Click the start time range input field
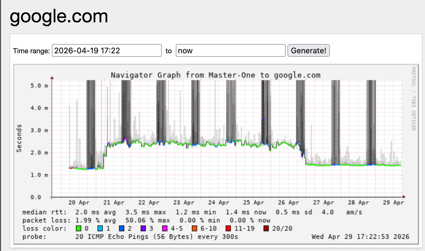Viewport: 425px width, 251px height. [x=107, y=51]
